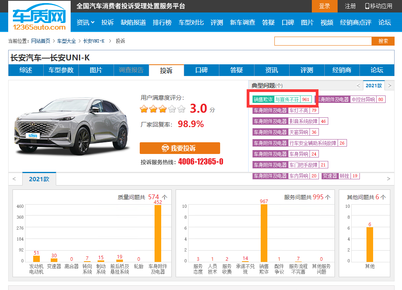The height and width of the screenshot is (290, 402).
Task: Switch to the 评测 model tab
Action: coord(307,70)
